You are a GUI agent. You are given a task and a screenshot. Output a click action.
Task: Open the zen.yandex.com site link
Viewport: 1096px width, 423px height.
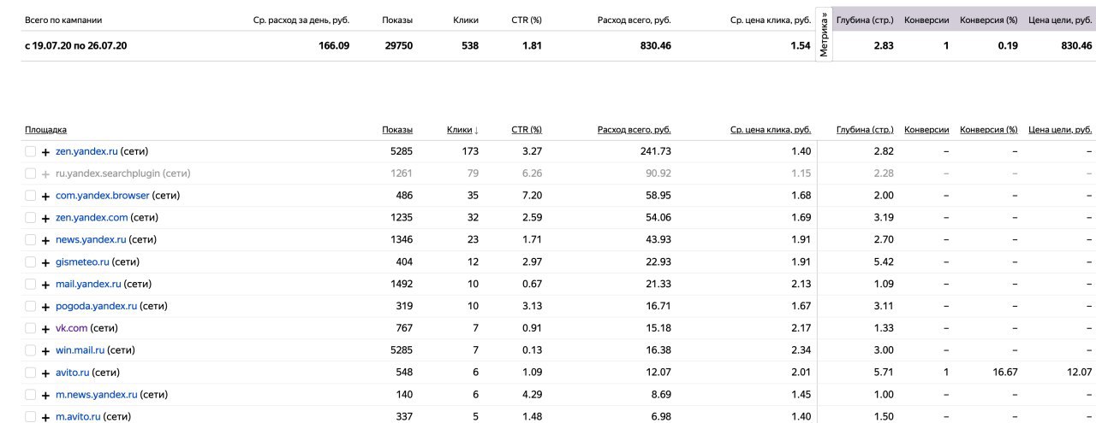pos(92,218)
